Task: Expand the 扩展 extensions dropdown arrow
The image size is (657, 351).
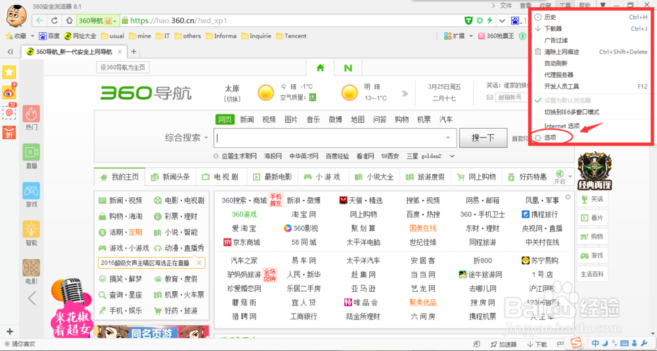Action: (x=471, y=36)
